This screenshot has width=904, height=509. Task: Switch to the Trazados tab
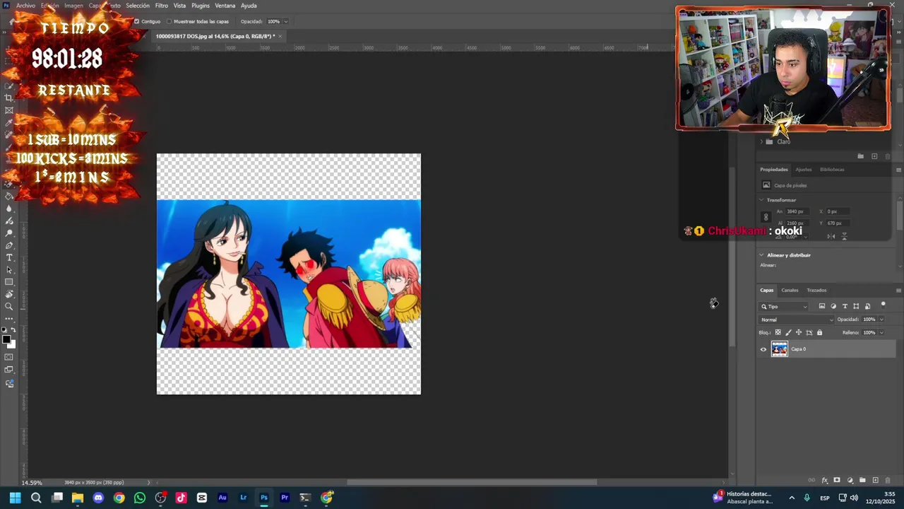[x=816, y=291]
